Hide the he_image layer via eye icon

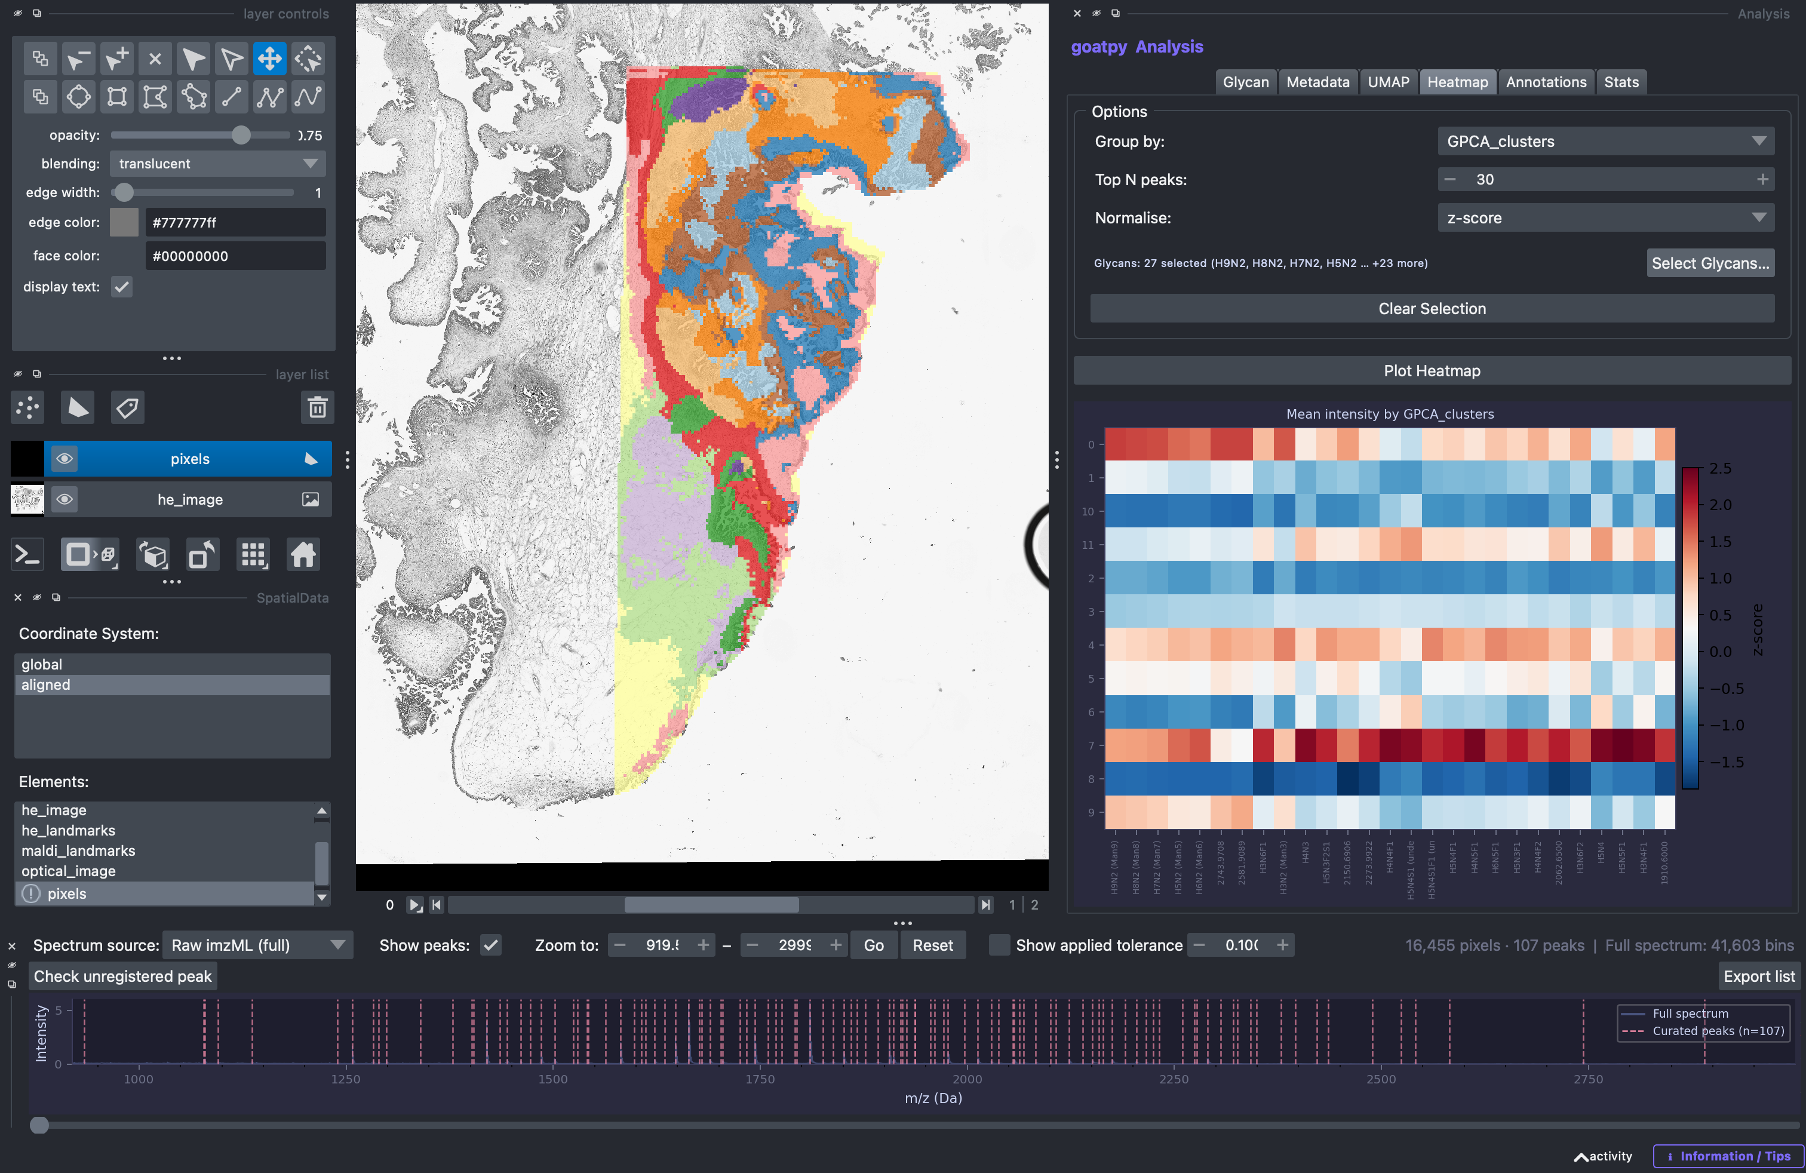pyautogui.click(x=64, y=499)
